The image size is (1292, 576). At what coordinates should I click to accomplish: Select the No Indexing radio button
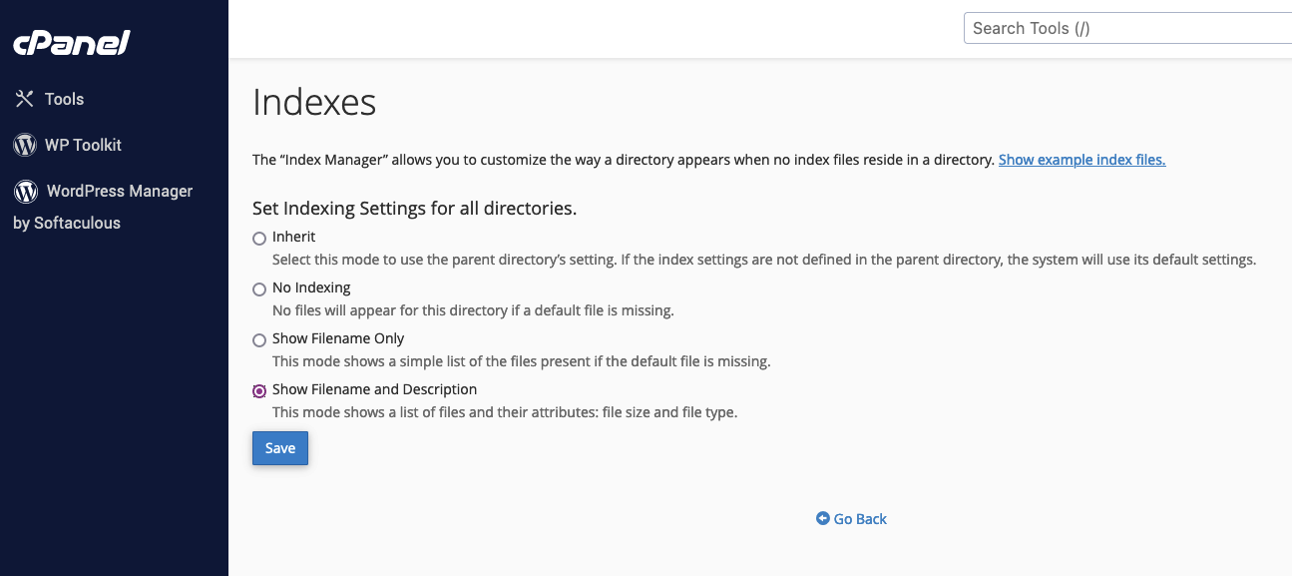(x=259, y=289)
